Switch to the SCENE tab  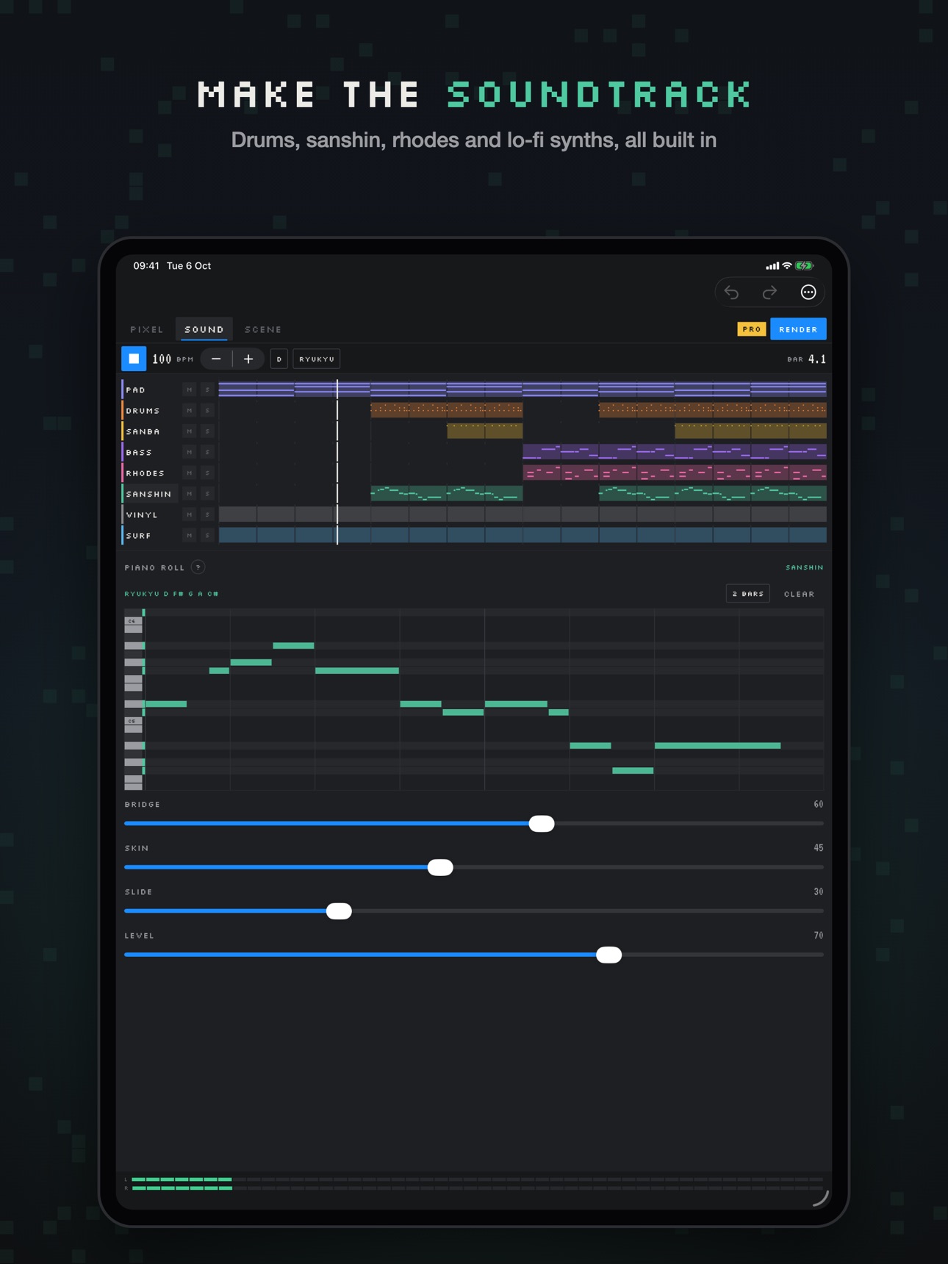pyautogui.click(x=263, y=329)
